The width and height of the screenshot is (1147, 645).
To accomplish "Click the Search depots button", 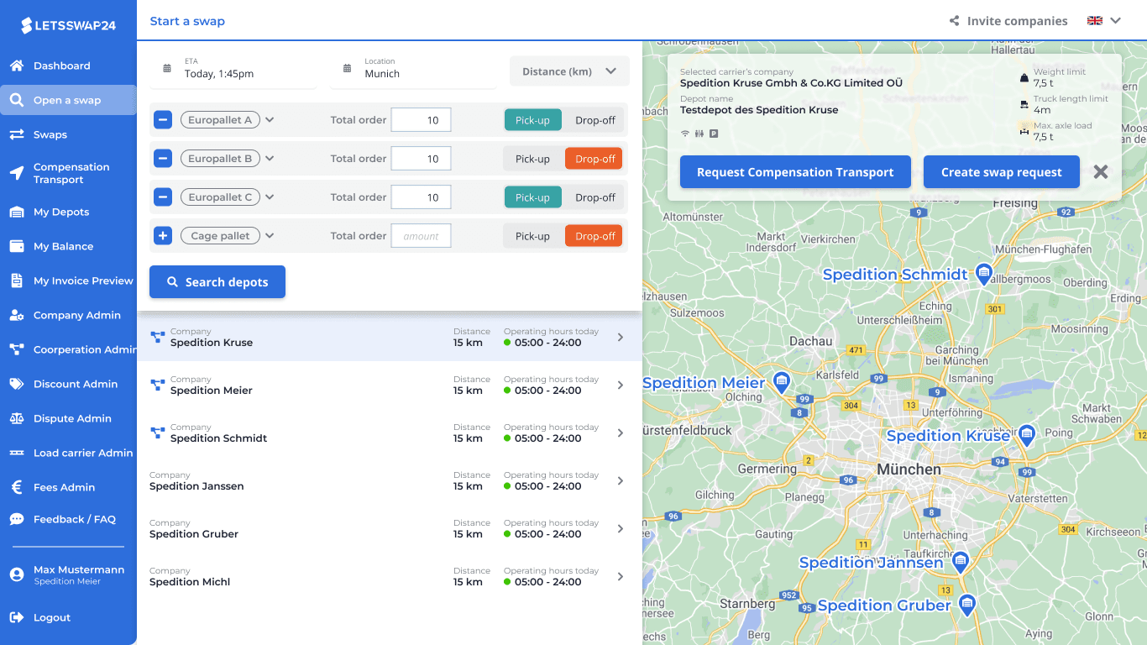I will tap(217, 282).
